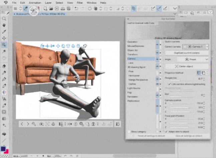This screenshot has width=216, height=158.
Task: Open the Angle Preset dropdown
Action: coord(193,59)
